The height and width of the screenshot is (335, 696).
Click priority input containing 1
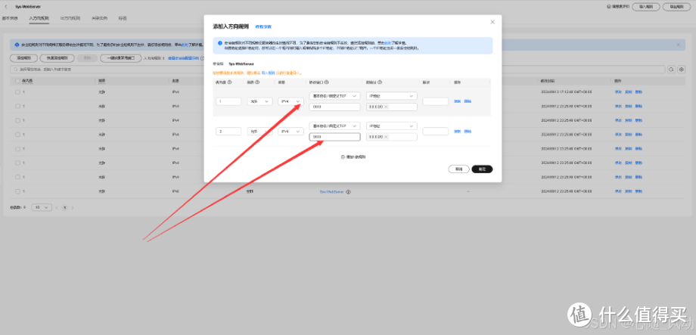[x=228, y=101]
